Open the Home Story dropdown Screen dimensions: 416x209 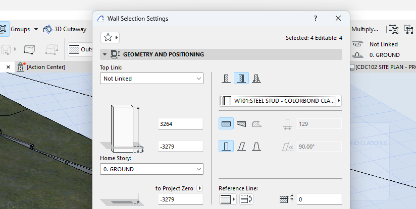pyautogui.click(x=151, y=169)
